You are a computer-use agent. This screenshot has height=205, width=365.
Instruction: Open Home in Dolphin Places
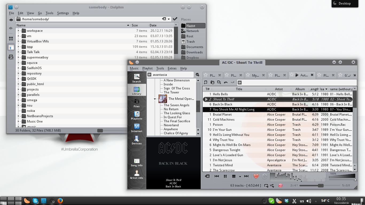point(193,26)
